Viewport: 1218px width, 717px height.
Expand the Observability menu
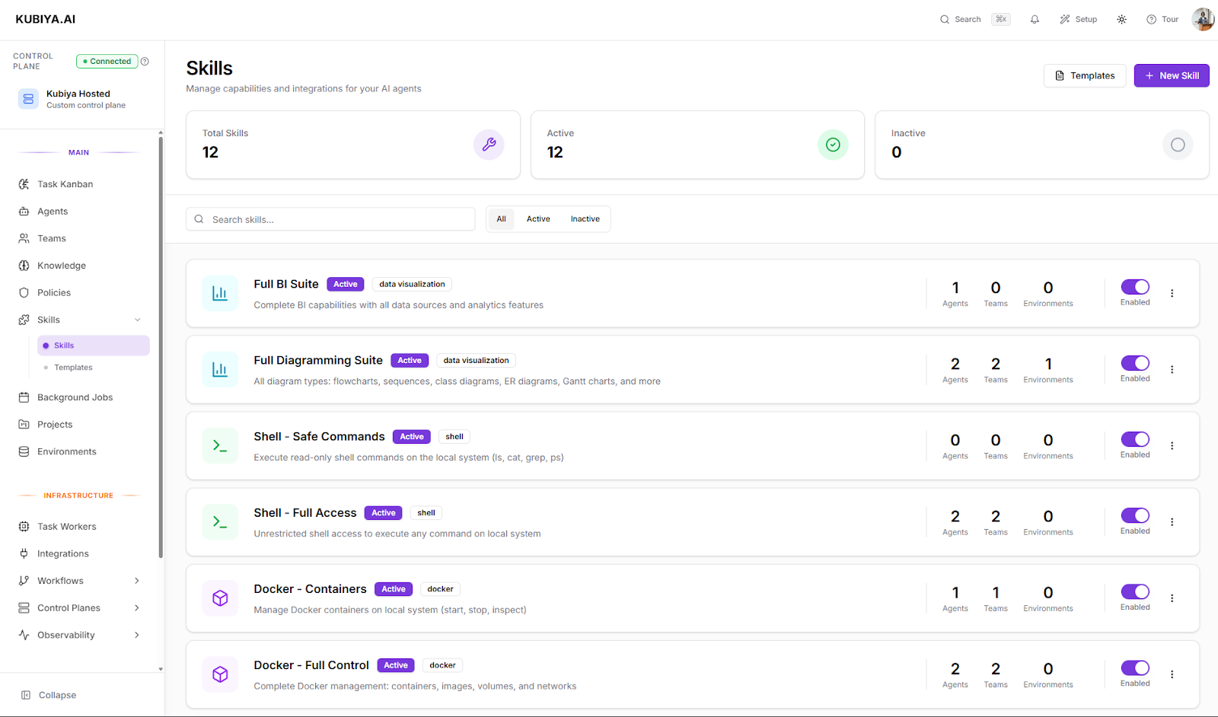(x=137, y=634)
